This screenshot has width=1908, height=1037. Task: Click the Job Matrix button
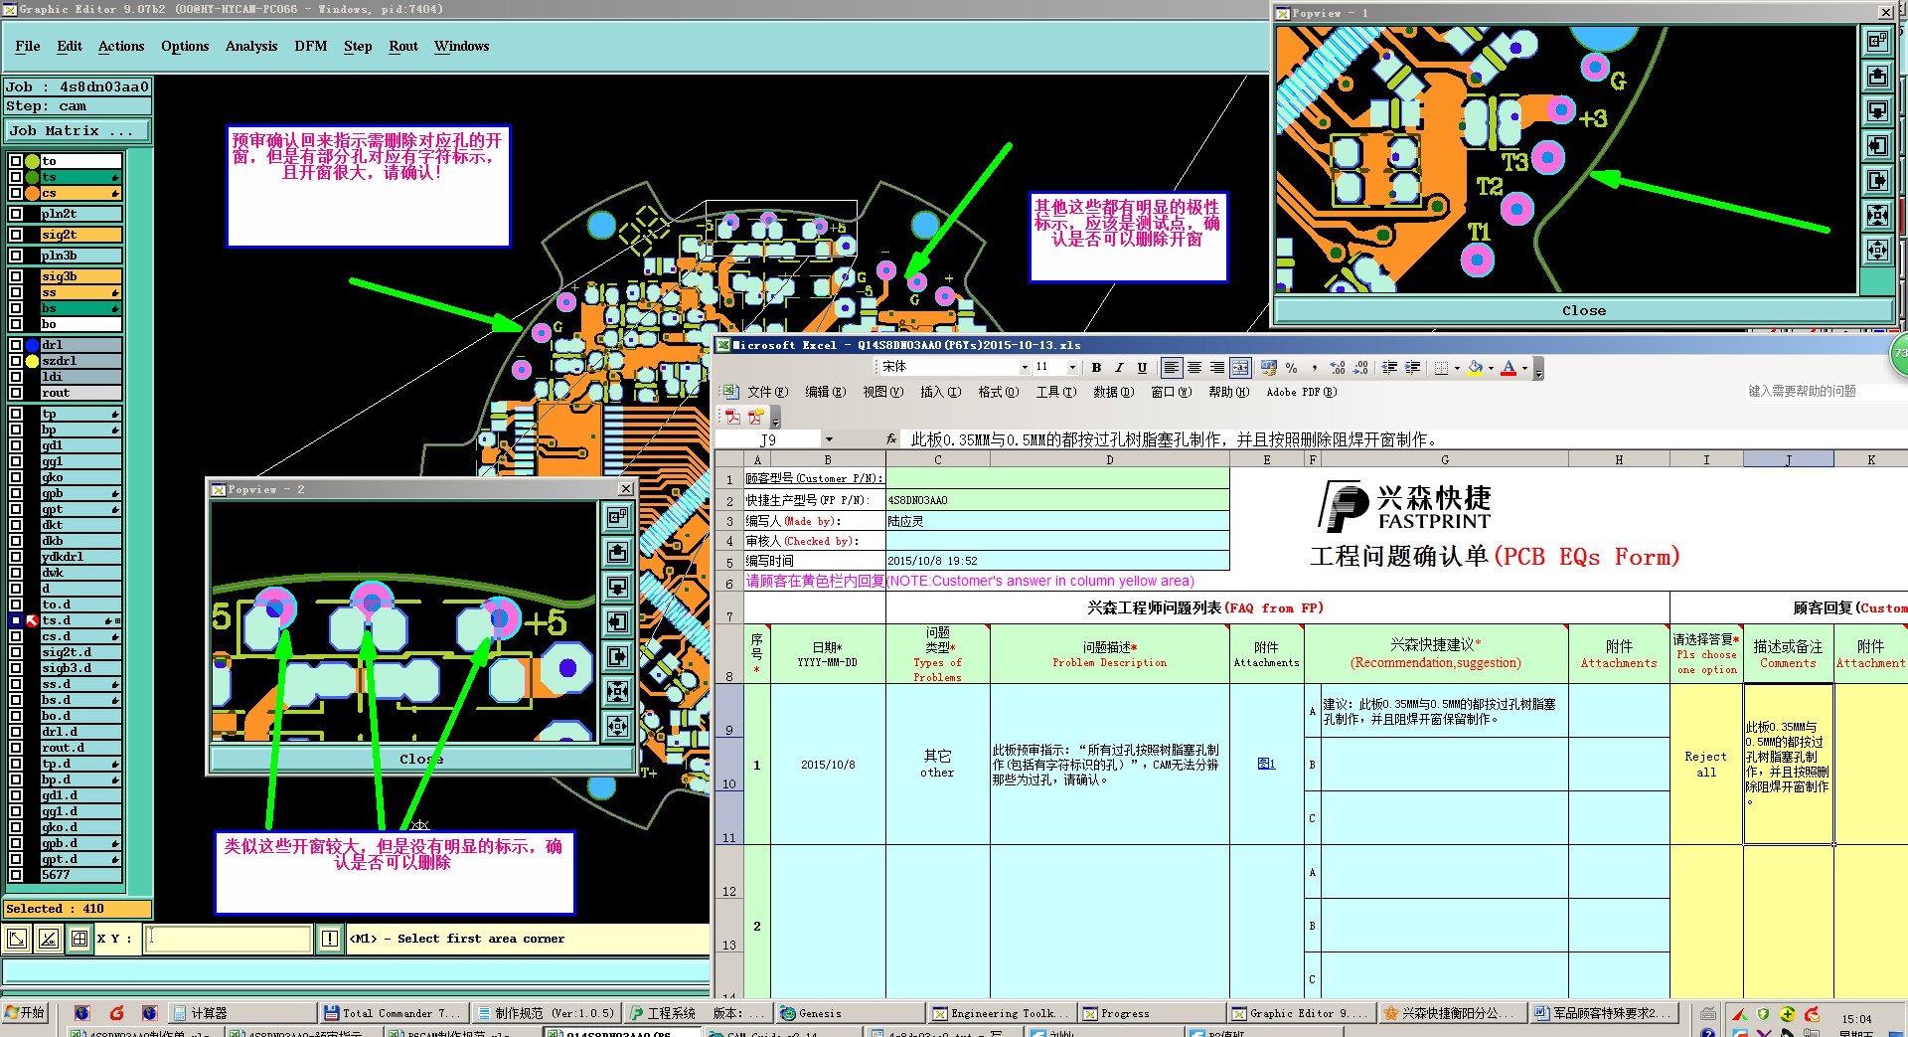click(78, 130)
